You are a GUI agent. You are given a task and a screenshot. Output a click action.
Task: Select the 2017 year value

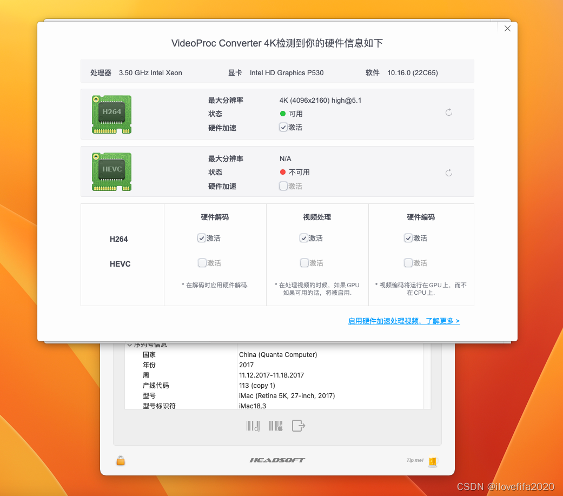tap(246, 365)
